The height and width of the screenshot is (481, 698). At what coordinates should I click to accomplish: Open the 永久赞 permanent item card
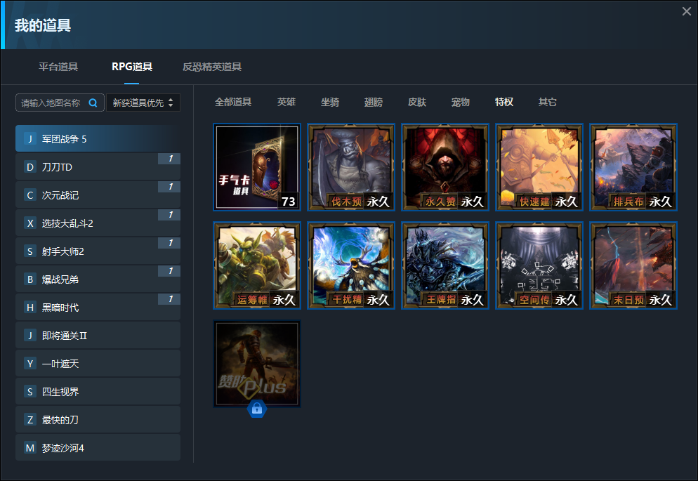click(x=445, y=167)
